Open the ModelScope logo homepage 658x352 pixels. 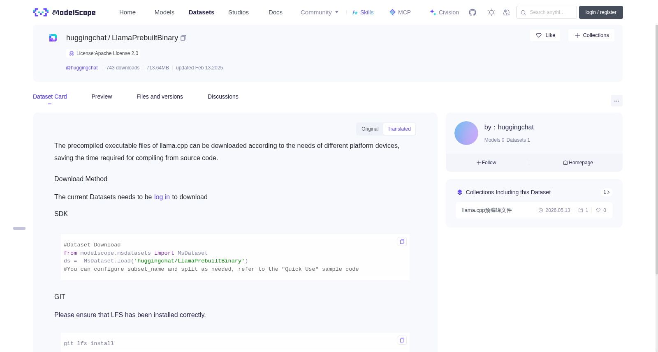click(x=64, y=12)
